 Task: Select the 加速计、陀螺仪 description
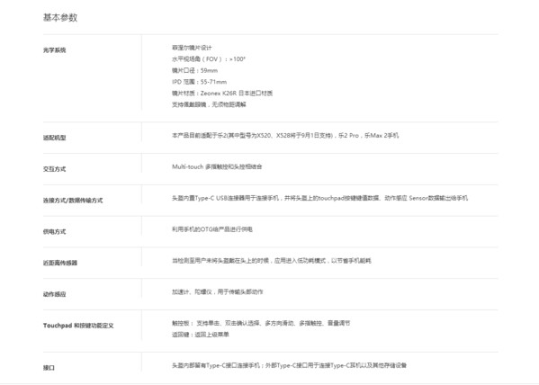pyautogui.click(x=218, y=291)
